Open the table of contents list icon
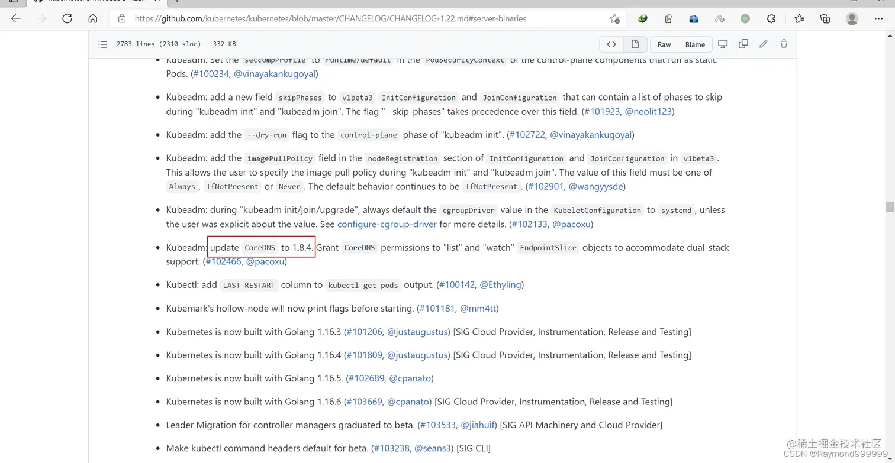 (102, 44)
